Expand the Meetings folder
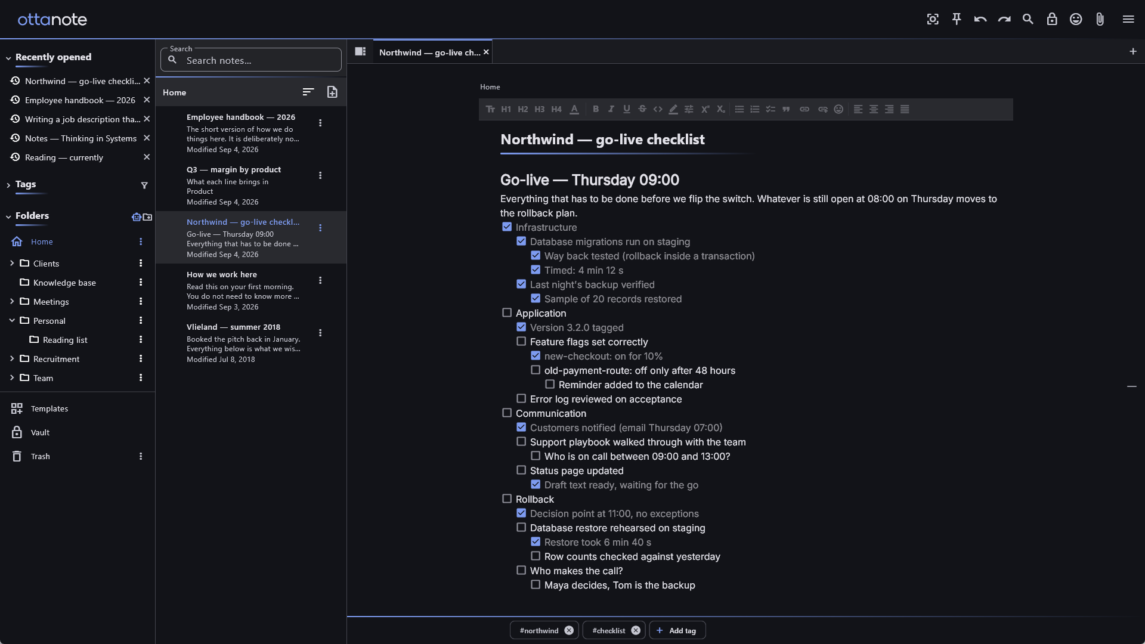Image resolution: width=1145 pixels, height=644 pixels. coord(12,301)
